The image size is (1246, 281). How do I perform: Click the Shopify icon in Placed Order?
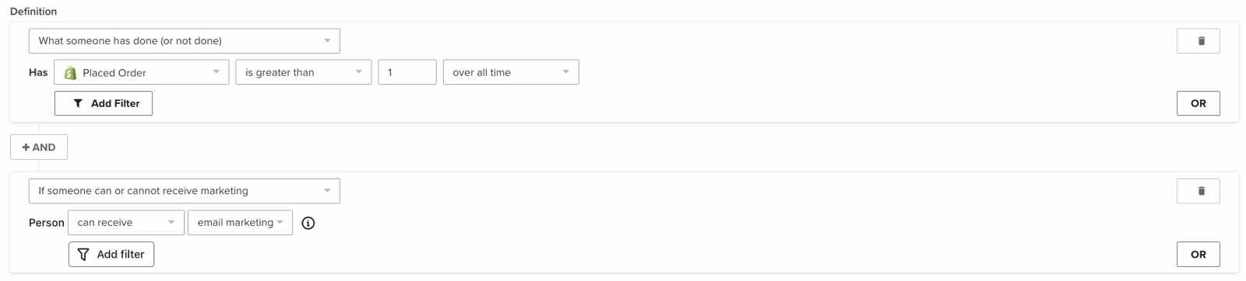(x=70, y=72)
